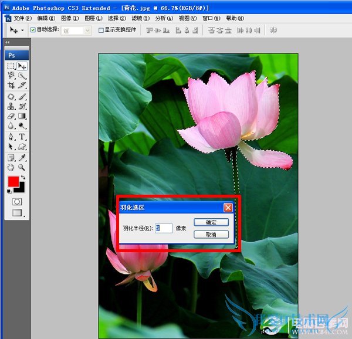The height and width of the screenshot is (339, 352).
Task: Expand the collapsed toolbox panel arrows
Action: click(x=7, y=43)
